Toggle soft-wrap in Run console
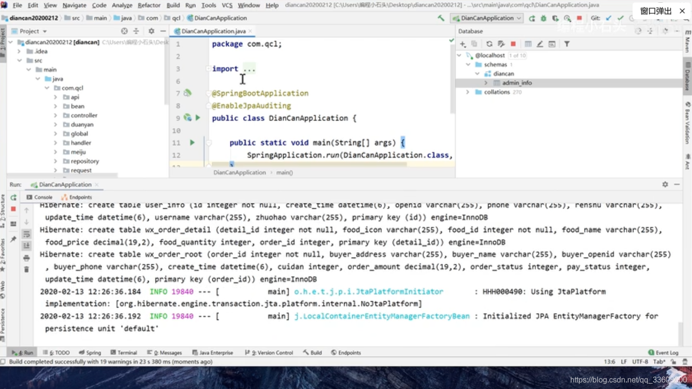Viewport: 692px width, 389px height. click(26, 234)
